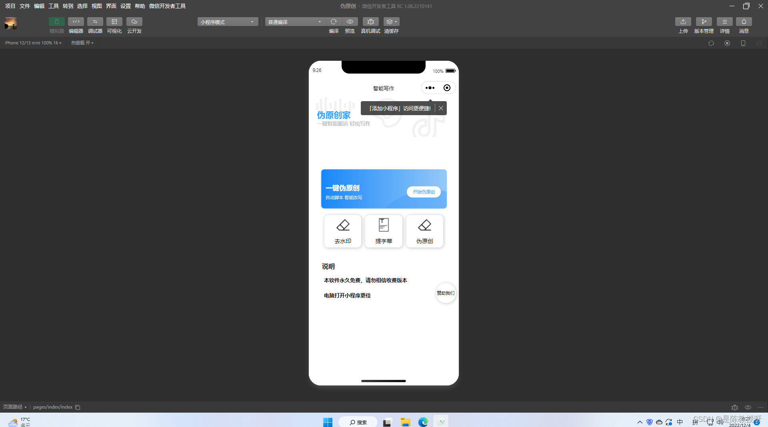Toggle the debugger panel button

(95, 22)
